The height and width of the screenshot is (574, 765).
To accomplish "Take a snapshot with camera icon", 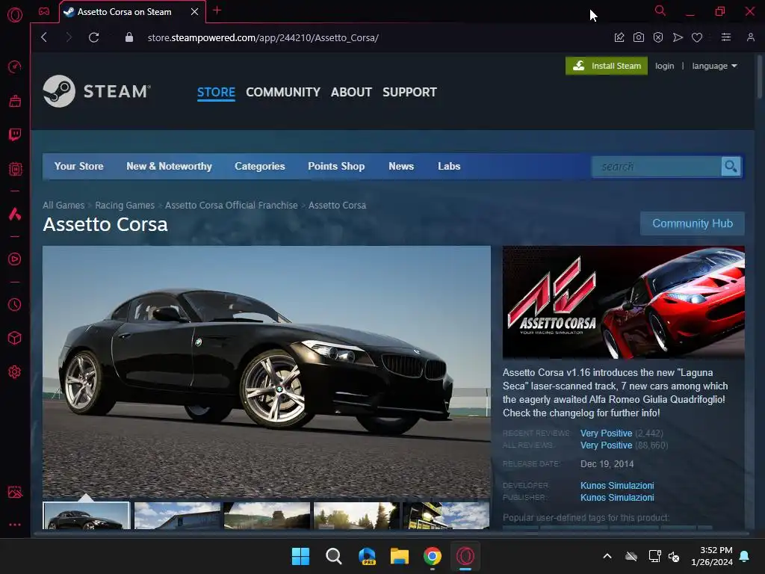I will [x=639, y=37].
